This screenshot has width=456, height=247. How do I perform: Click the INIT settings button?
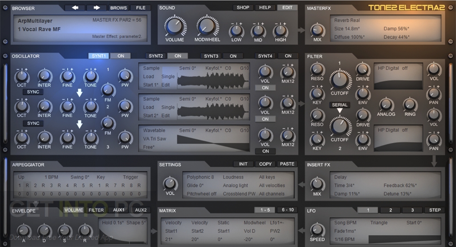[243, 164]
